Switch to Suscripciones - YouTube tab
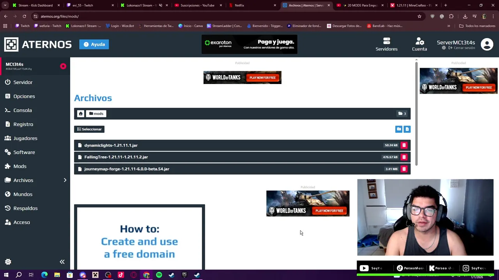This screenshot has height=280, width=499. pyautogui.click(x=198, y=5)
